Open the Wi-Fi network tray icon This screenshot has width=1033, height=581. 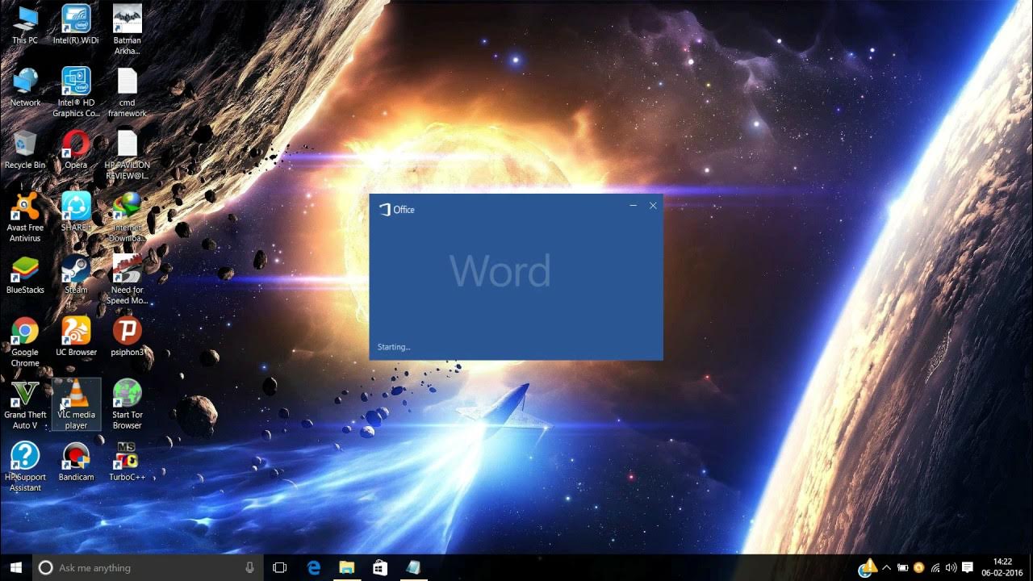click(935, 568)
